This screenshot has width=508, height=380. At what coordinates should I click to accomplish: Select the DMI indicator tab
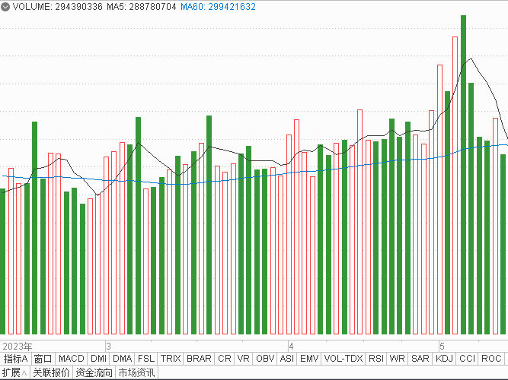click(99, 359)
